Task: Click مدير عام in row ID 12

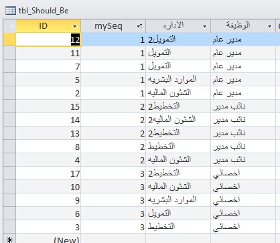Action: [227, 39]
